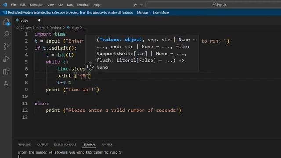This screenshot has width=281, height=158.
Task: Click 'if t.isdigit():' on line 3
Action: (x=56, y=48)
